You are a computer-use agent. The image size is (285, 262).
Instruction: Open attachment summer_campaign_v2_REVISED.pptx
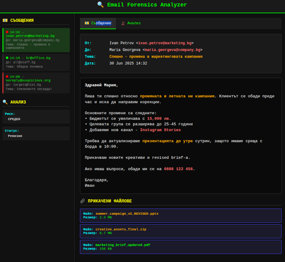(181, 216)
